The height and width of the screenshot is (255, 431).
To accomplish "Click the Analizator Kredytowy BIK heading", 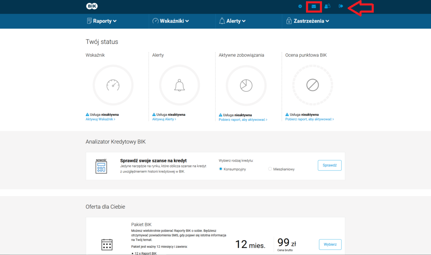I will pyautogui.click(x=115, y=142).
